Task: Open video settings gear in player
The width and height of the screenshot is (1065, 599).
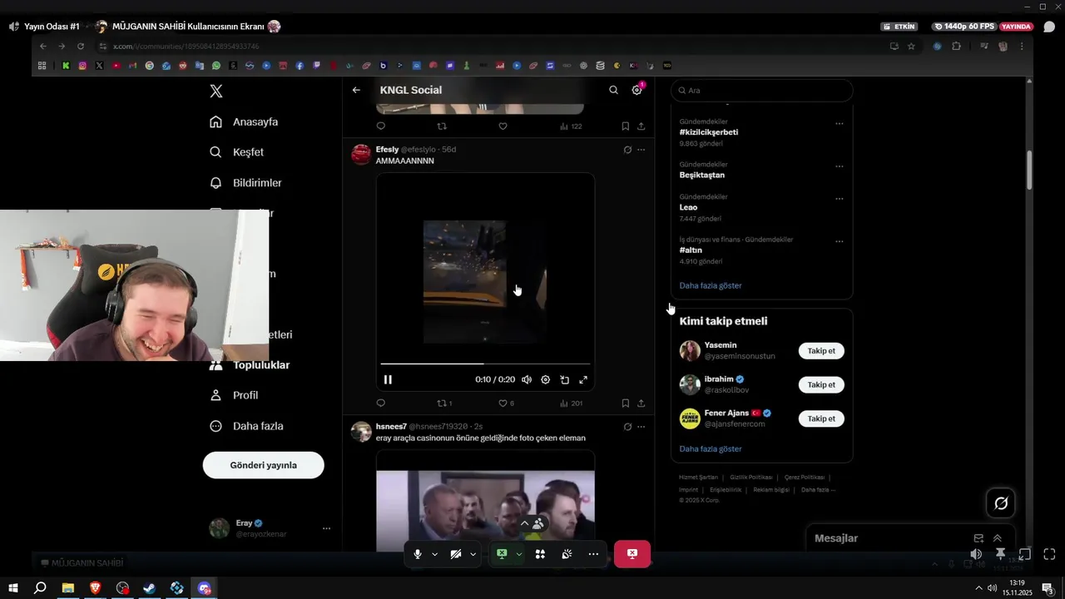Action: [545, 379]
